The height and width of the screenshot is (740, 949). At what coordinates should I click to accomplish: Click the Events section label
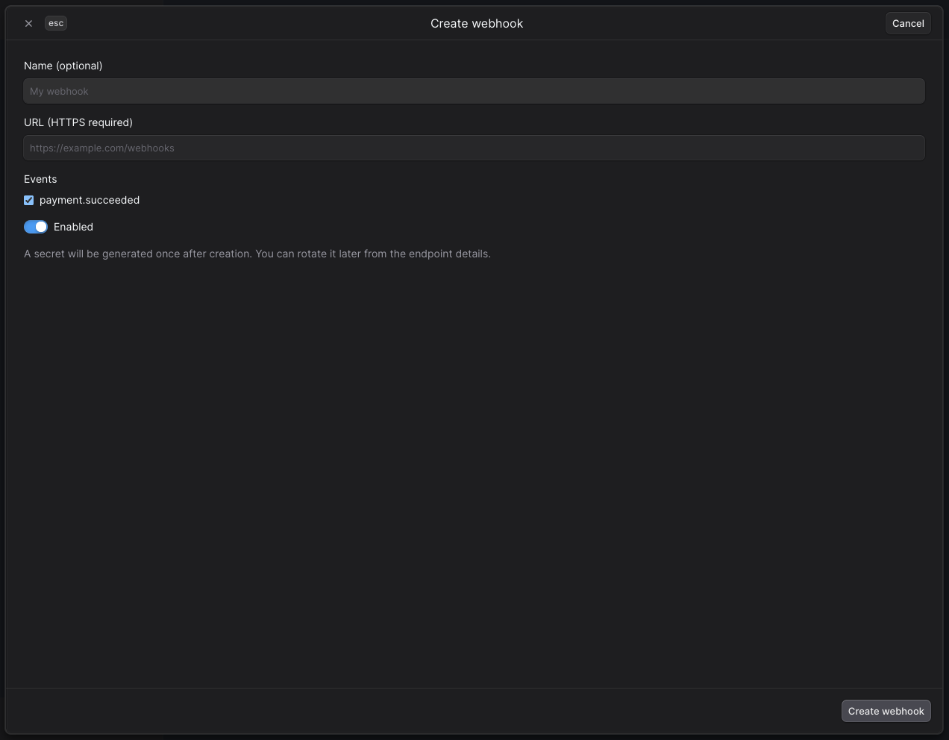pos(40,179)
